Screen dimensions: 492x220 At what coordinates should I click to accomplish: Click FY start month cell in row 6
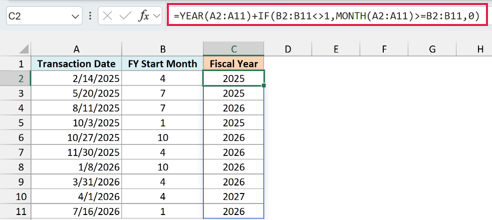pos(162,137)
